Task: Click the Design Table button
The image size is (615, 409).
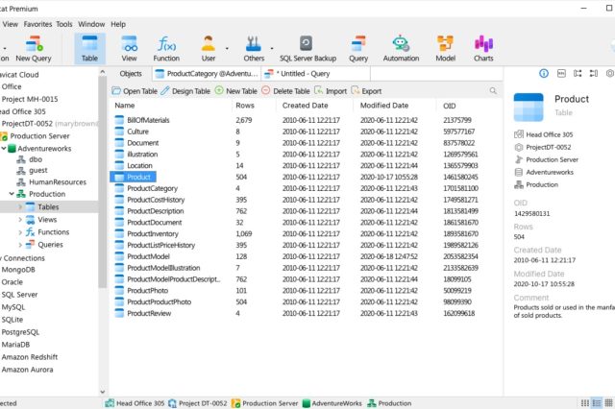Action: pyautogui.click(x=185, y=91)
